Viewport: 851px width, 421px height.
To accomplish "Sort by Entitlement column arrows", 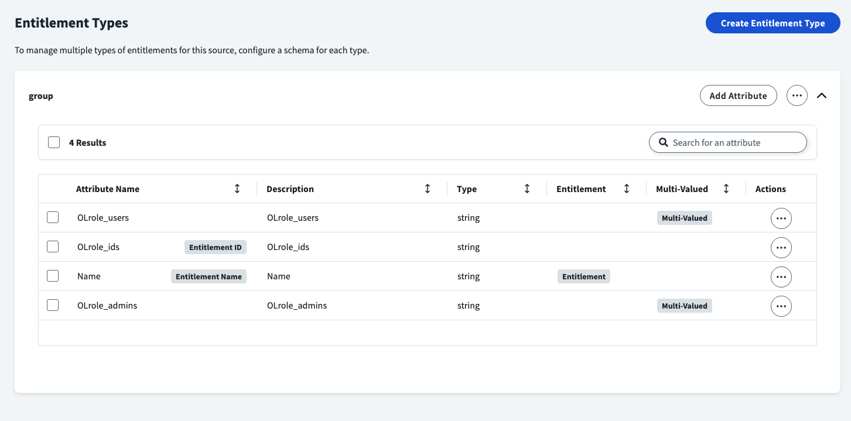I will (627, 189).
